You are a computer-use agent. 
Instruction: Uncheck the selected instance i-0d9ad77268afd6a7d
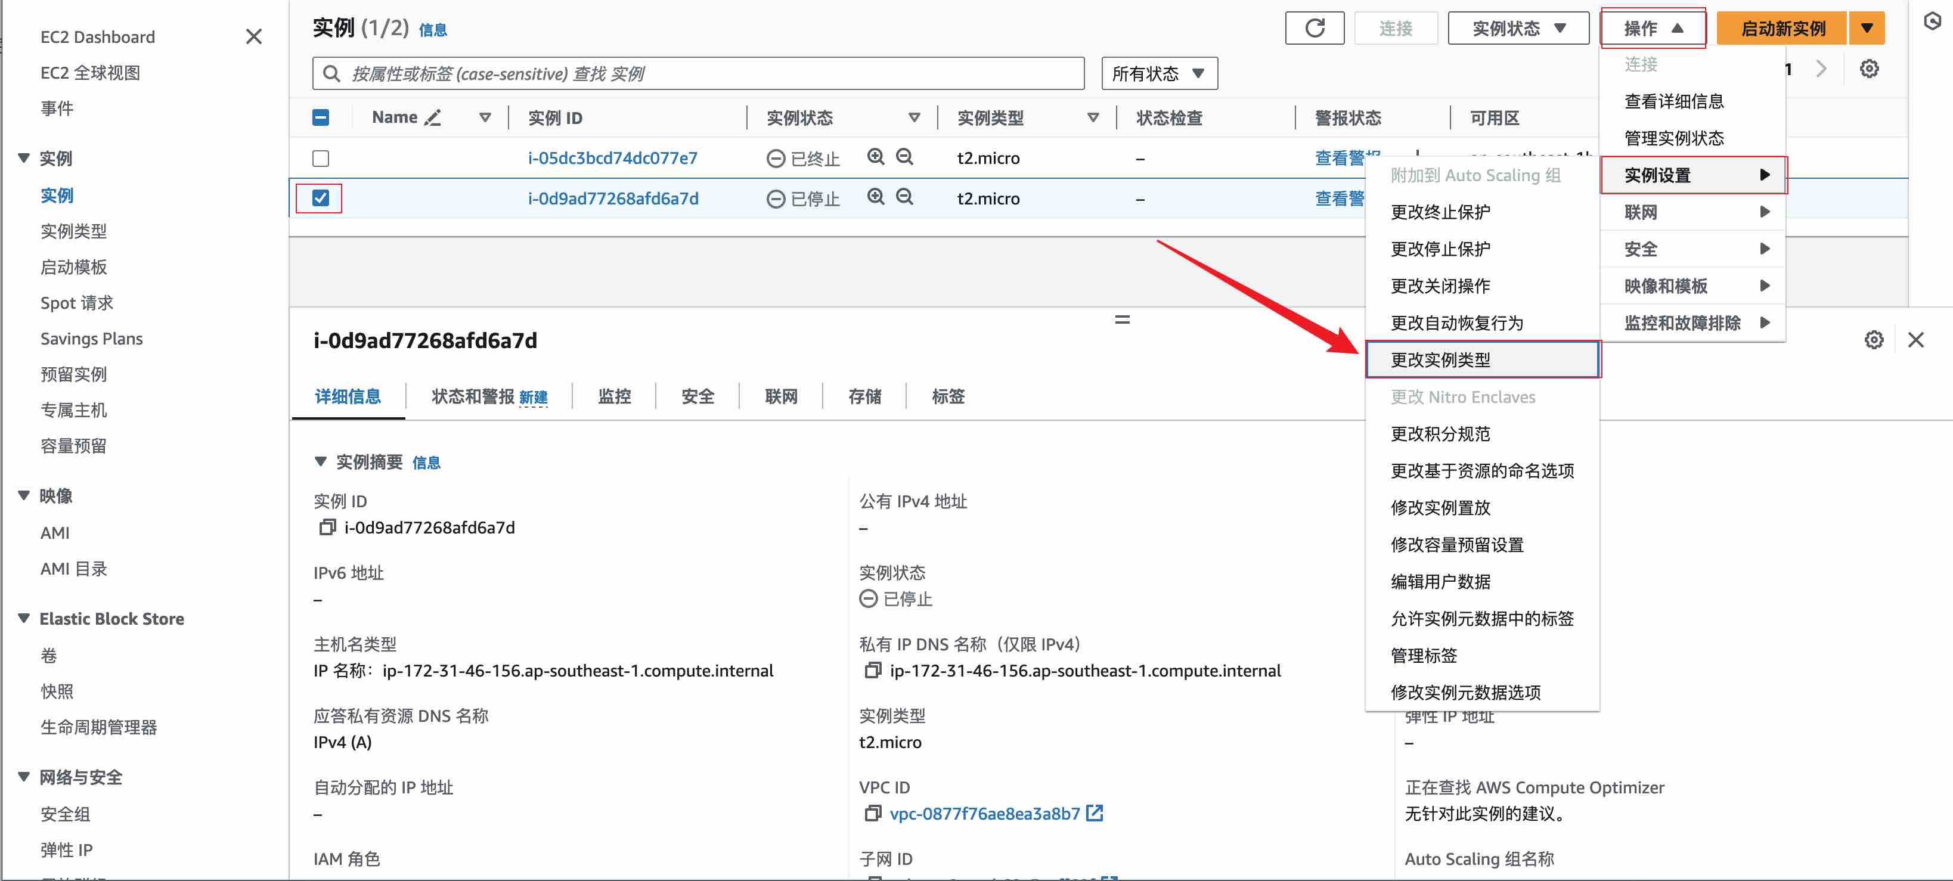(321, 198)
